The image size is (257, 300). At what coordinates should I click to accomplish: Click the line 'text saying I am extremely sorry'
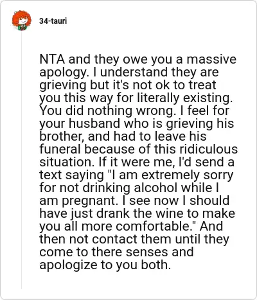click(x=136, y=175)
